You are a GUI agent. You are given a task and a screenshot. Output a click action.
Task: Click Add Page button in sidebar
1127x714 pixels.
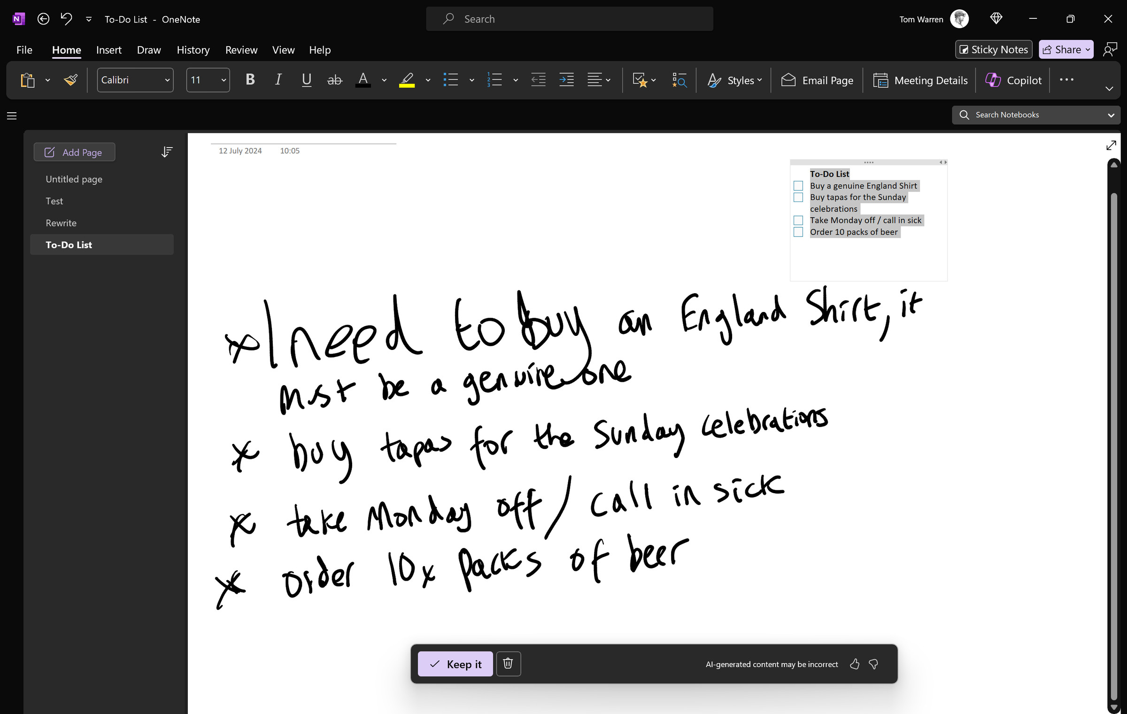click(x=75, y=152)
